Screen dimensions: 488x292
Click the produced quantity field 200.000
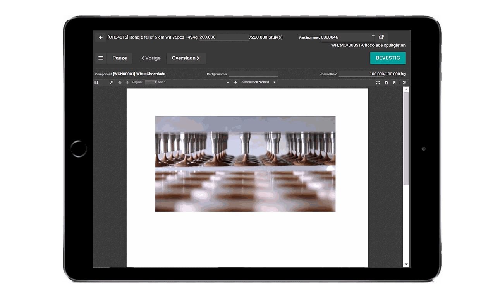(x=224, y=37)
